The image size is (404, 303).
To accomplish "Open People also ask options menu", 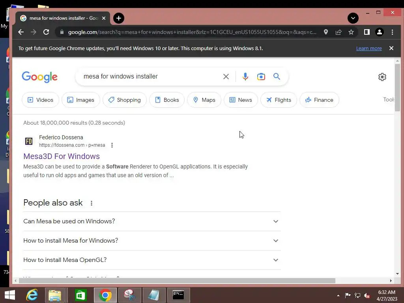I will click(x=92, y=203).
